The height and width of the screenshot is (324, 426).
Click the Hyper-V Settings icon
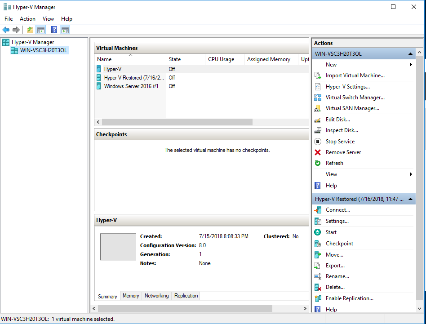(x=318, y=87)
